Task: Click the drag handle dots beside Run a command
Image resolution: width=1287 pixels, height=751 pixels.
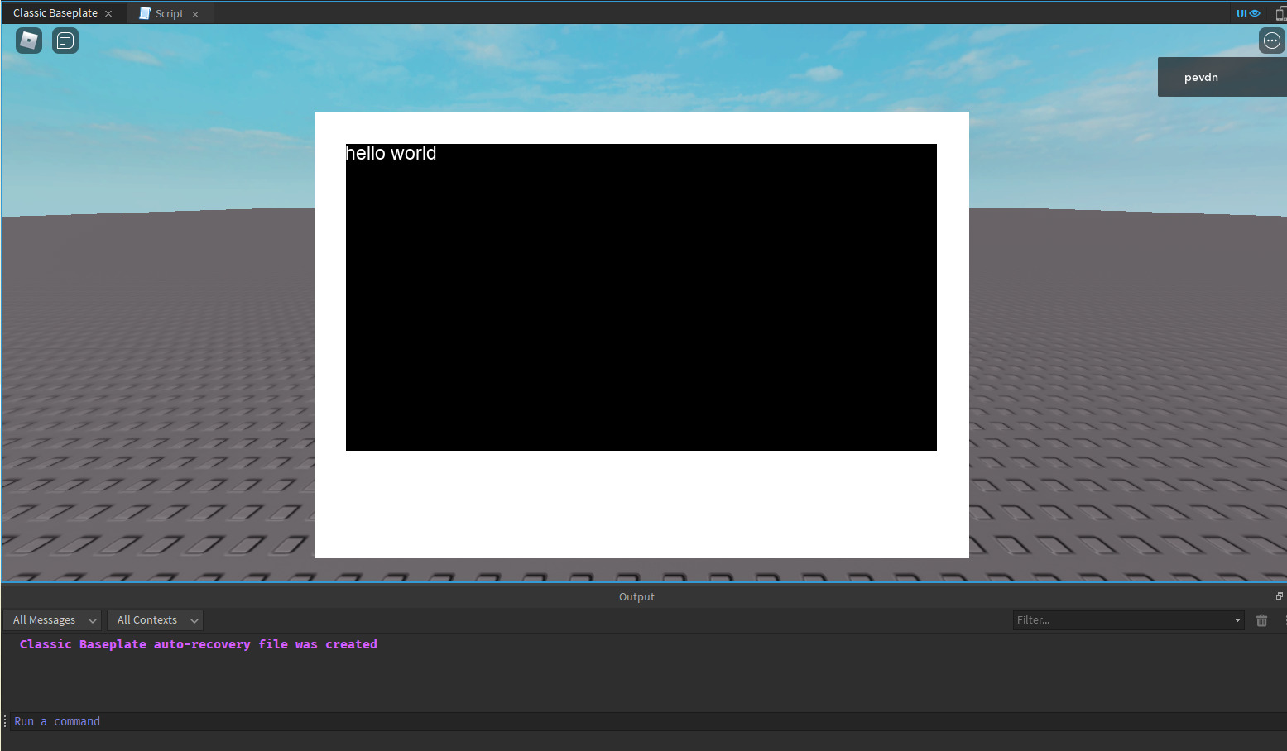Action: [5, 720]
